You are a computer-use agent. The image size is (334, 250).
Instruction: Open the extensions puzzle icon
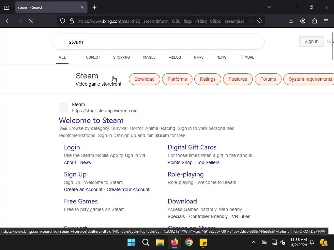coord(314,21)
